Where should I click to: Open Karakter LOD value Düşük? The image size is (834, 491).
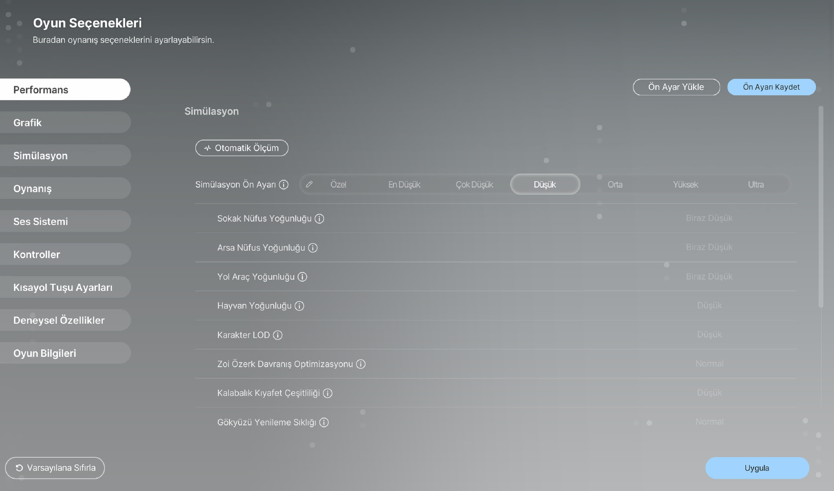point(709,334)
